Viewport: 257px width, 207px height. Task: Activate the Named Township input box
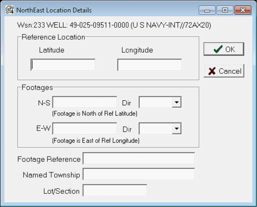139,174
